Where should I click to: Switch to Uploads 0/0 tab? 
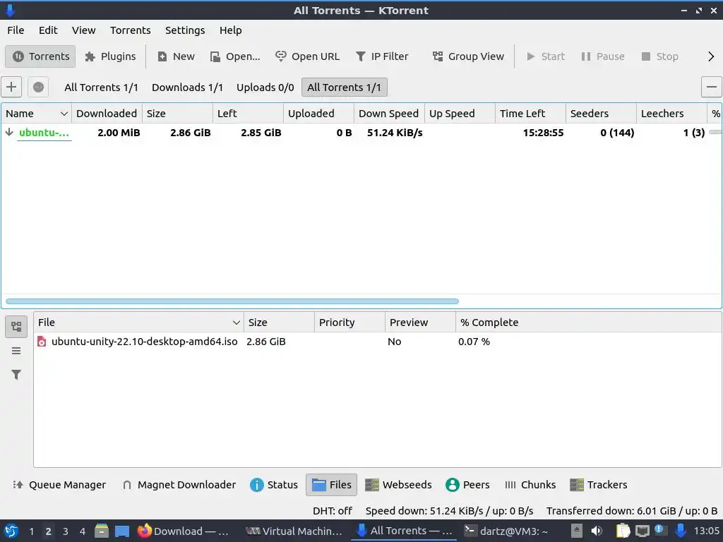265,88
